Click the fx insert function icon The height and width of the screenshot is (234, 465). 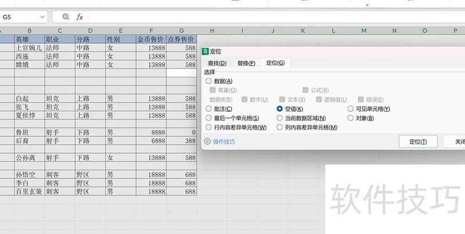[80, 17]
